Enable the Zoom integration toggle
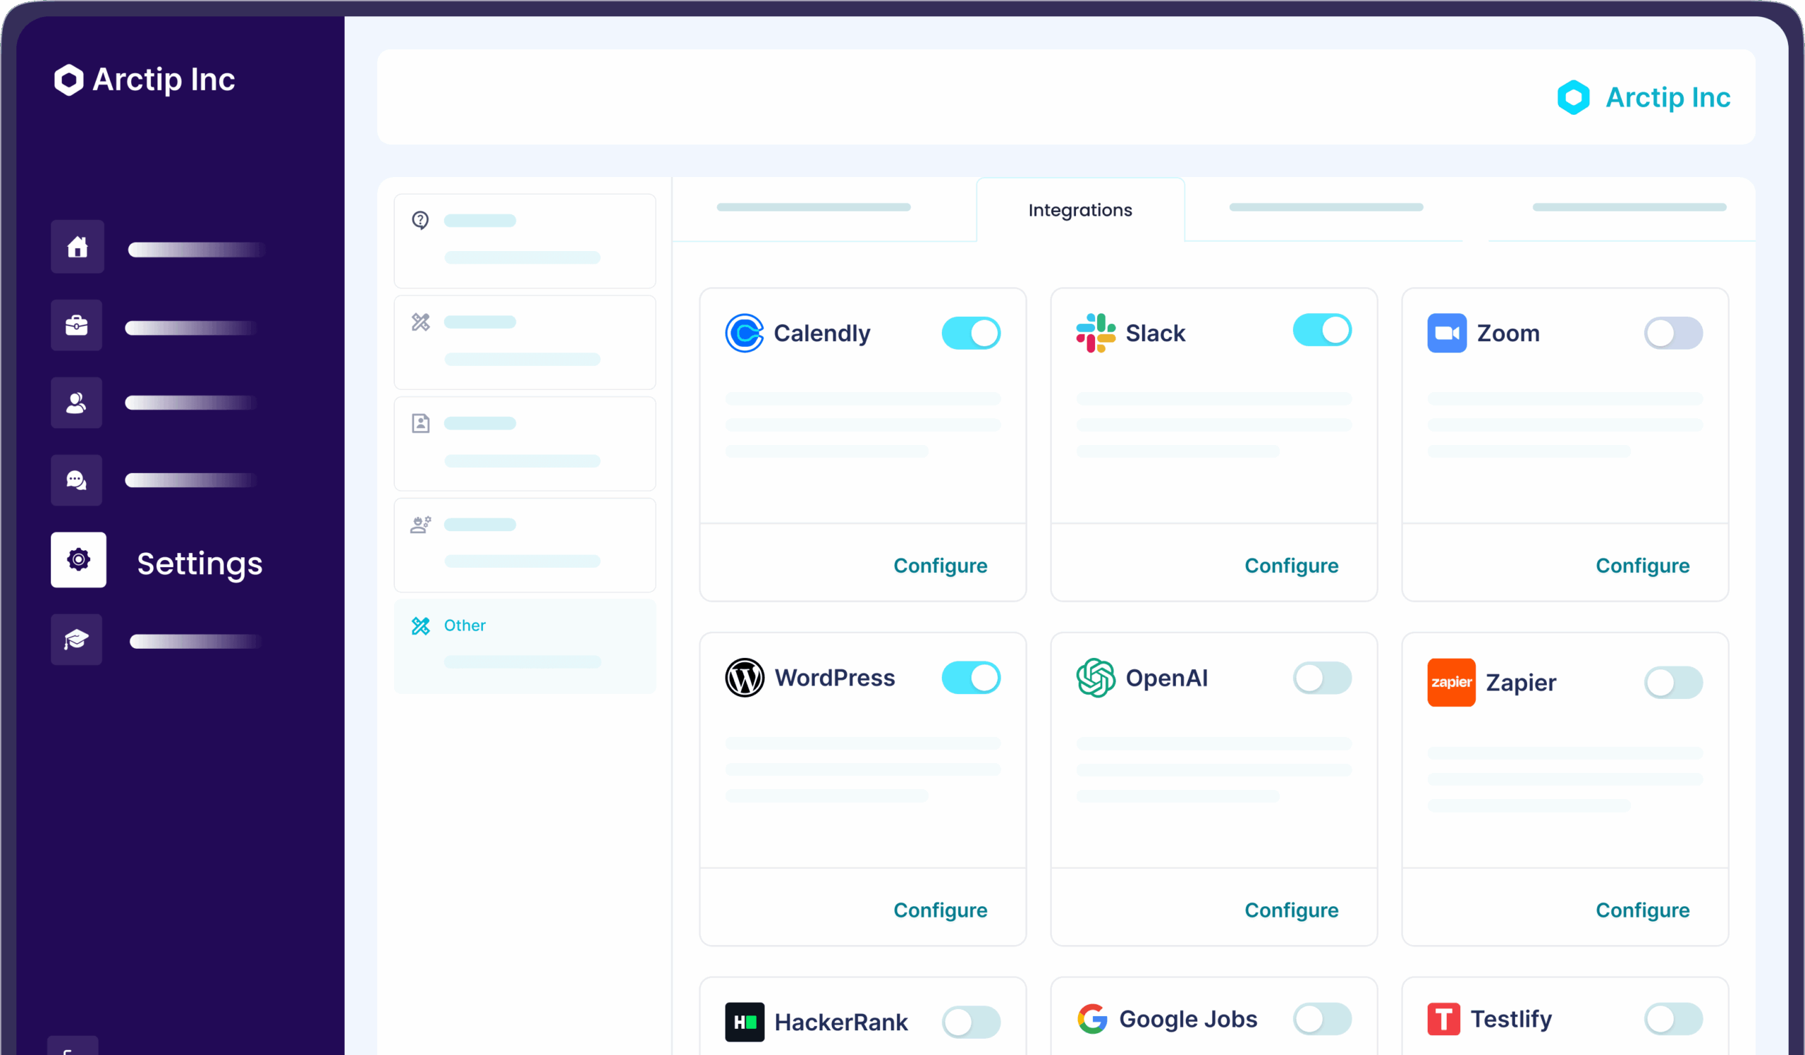The width and height of the screenshot is (1805, 1055). click(1672, 333)
